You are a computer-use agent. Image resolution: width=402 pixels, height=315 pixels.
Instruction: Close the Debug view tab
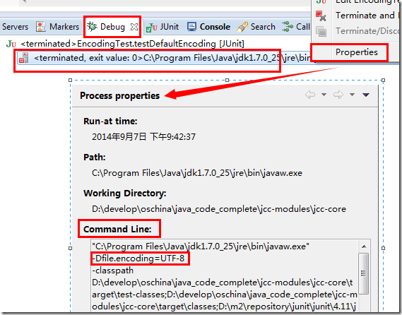[x=134, y=27]
